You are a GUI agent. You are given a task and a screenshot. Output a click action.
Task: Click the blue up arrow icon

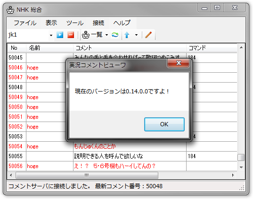pyautogui.click(x=127, y=35)
